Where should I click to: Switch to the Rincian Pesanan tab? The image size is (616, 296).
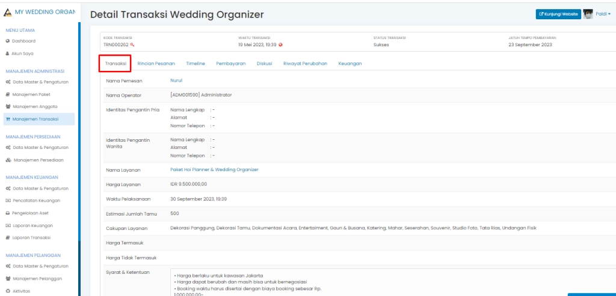(156, 63)
